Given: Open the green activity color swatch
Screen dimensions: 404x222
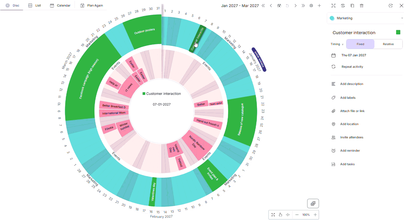Looking at the screenshot, I should point(398,32).
